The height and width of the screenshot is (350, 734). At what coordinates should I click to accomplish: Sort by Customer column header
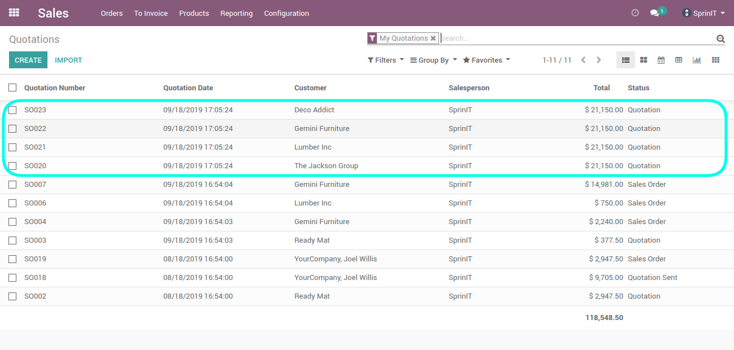(x=310, y=88)
